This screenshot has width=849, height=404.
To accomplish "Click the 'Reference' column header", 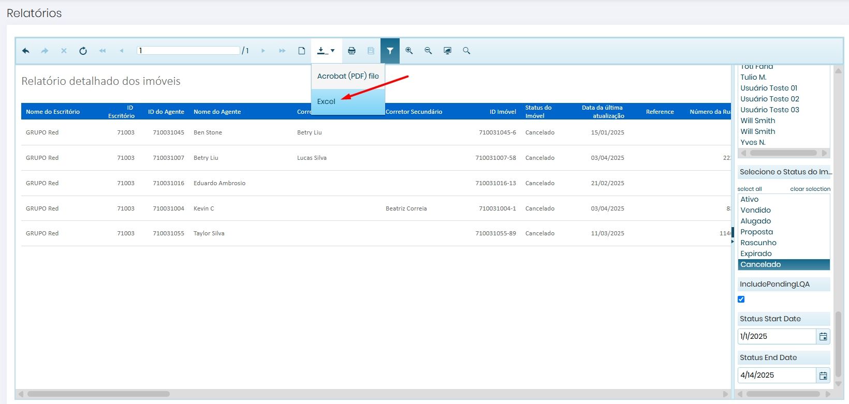I will [x=660, y=112].
